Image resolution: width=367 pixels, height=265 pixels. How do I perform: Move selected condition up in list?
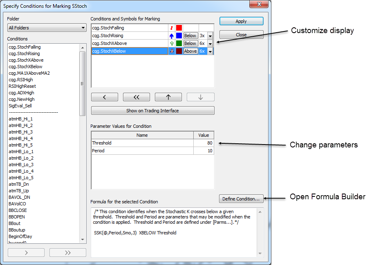pyautogui.click(x=168, y=97)
